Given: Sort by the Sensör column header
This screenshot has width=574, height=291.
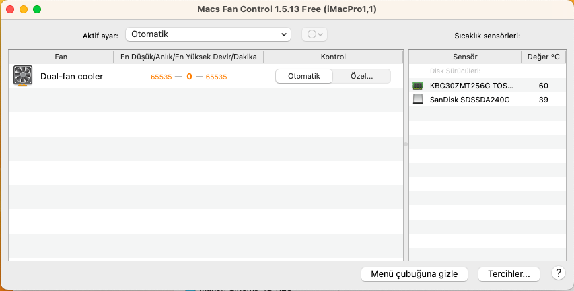Looking at the screenshot, I should coord(465,57).
